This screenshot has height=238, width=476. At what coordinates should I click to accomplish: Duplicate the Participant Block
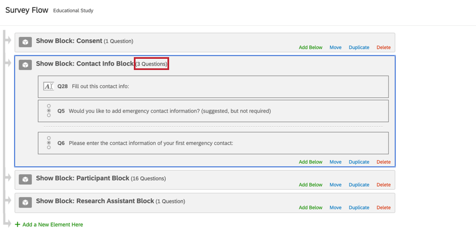click(x=359, y=185)
